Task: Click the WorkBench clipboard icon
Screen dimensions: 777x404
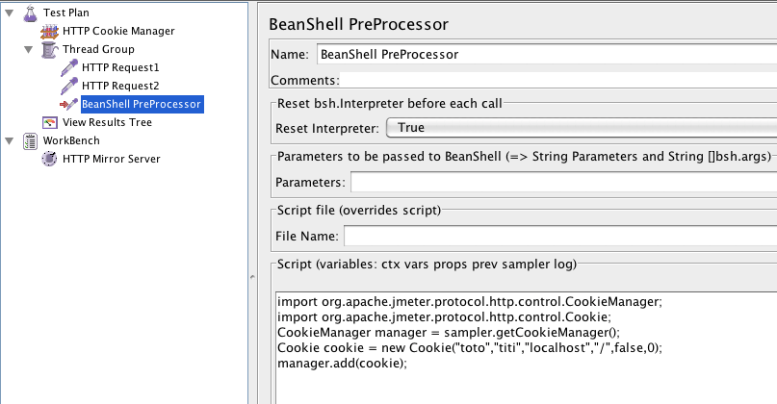Action: [28, 140]
